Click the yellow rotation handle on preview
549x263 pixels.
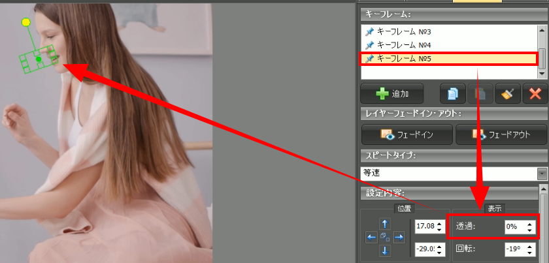(26, 23)
